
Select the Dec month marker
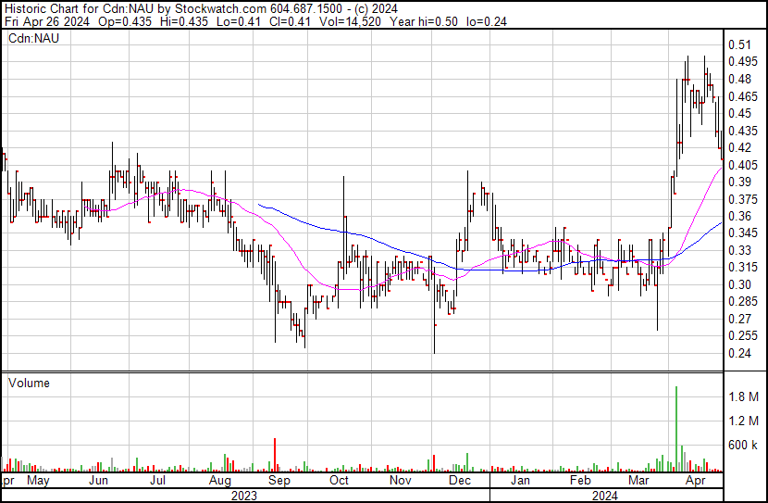(x=459, y=481)
